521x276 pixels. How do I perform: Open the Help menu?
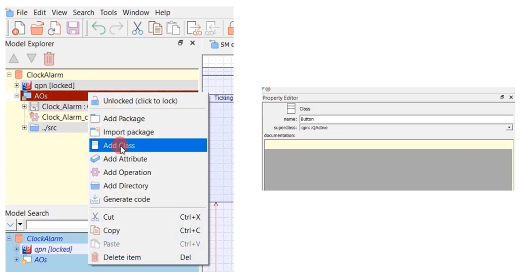tap(162, 13)
